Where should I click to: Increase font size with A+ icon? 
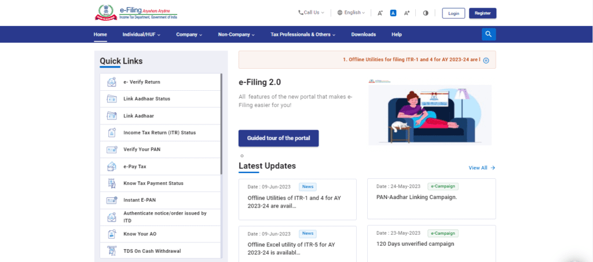(407, 13)
